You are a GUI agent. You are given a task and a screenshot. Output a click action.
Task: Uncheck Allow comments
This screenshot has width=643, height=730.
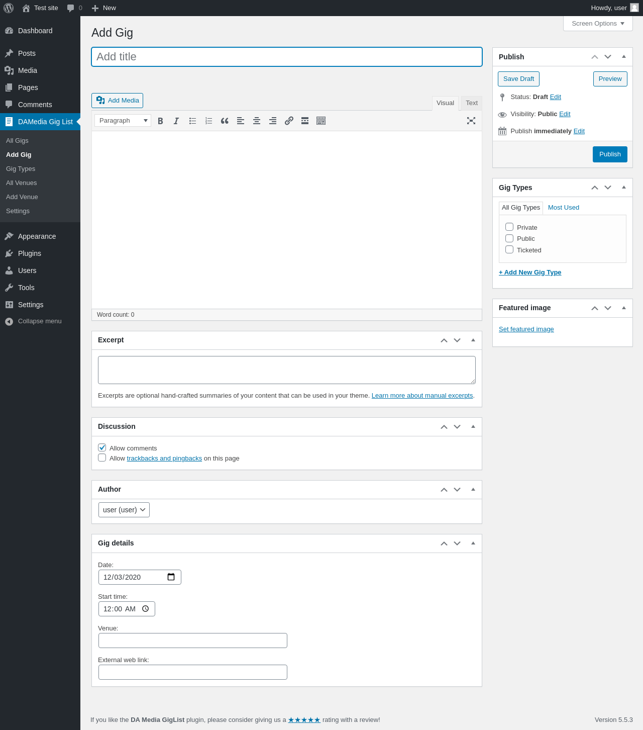pyautogui.click(x=102, y=447)
